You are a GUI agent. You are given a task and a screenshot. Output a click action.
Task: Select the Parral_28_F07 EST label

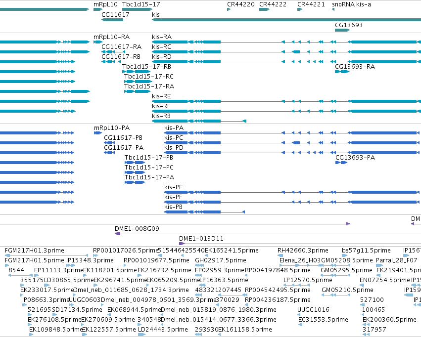pos(397,260)
